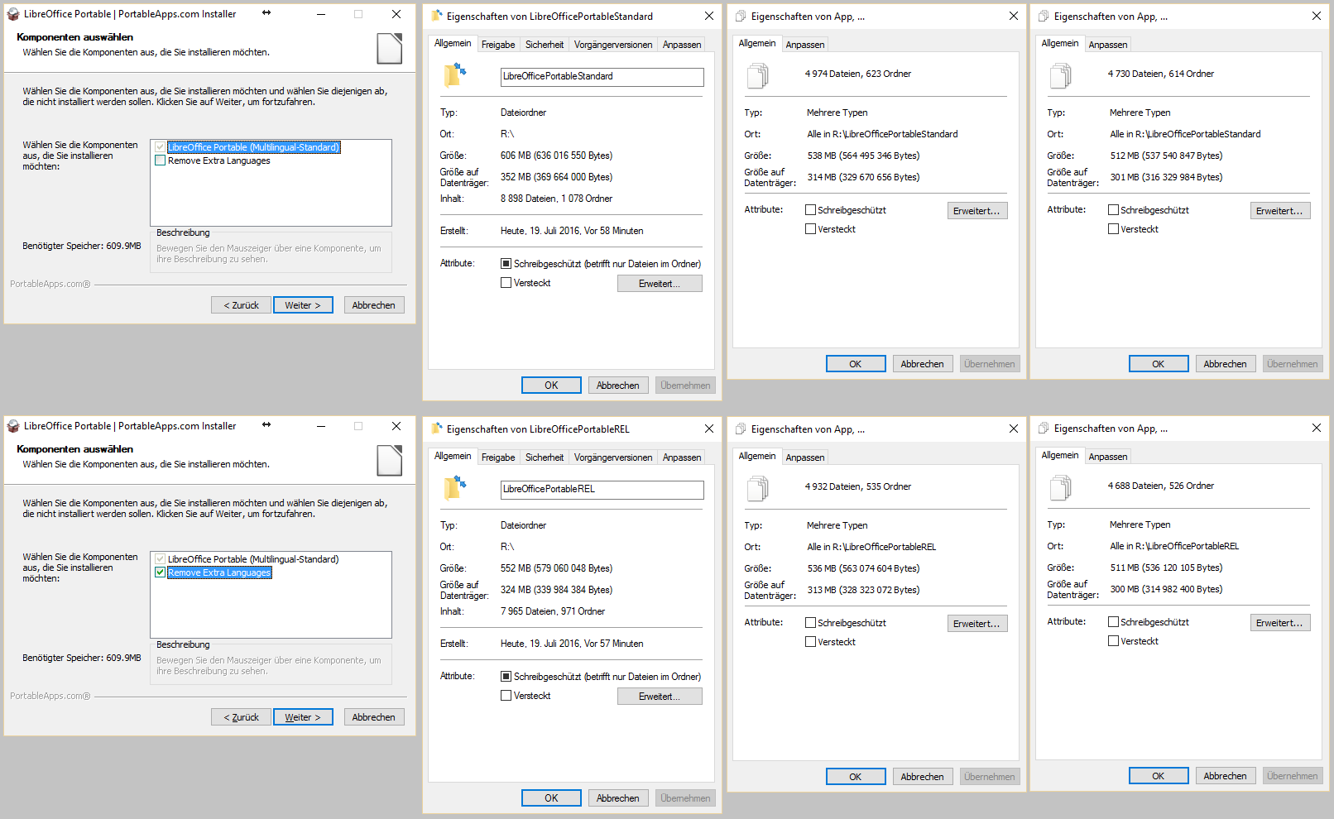Click created text Heute, 19. Juli 2016, Vor 58 Minuten
The width and height of the screenshot is (1334, 819).
[x=572, y=231]
